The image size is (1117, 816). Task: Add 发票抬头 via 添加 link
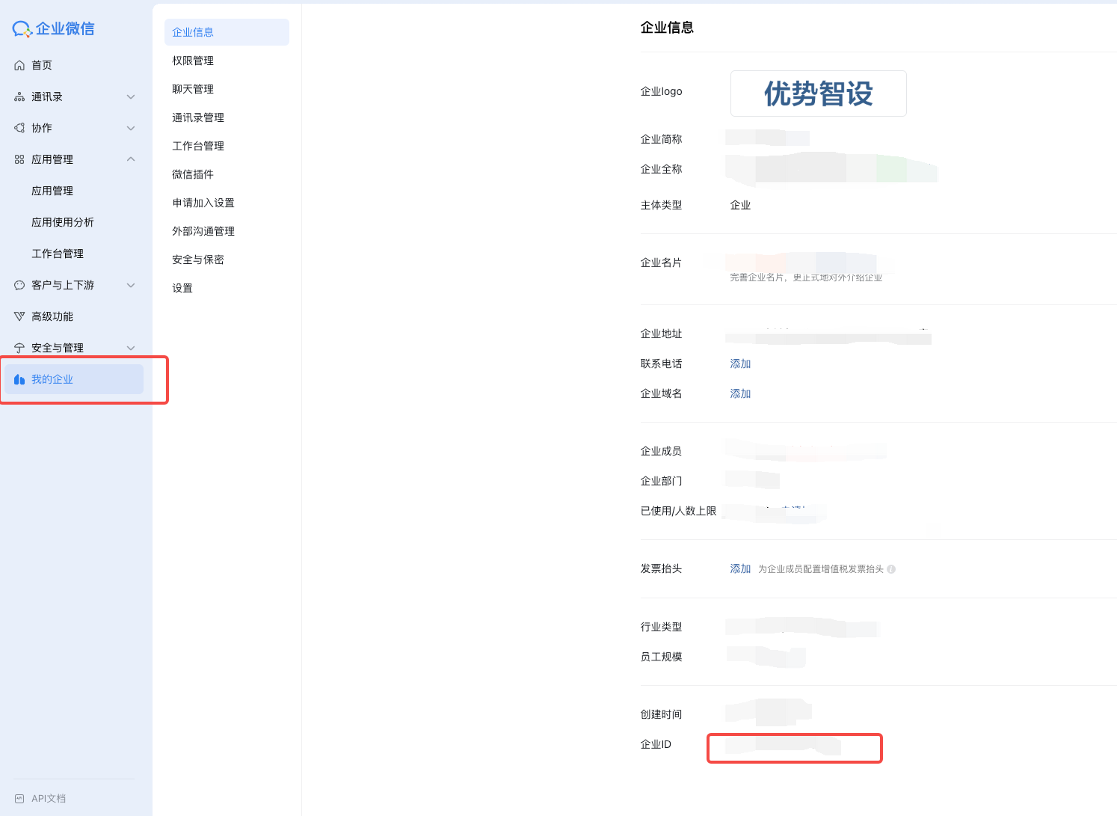[740, 568]
